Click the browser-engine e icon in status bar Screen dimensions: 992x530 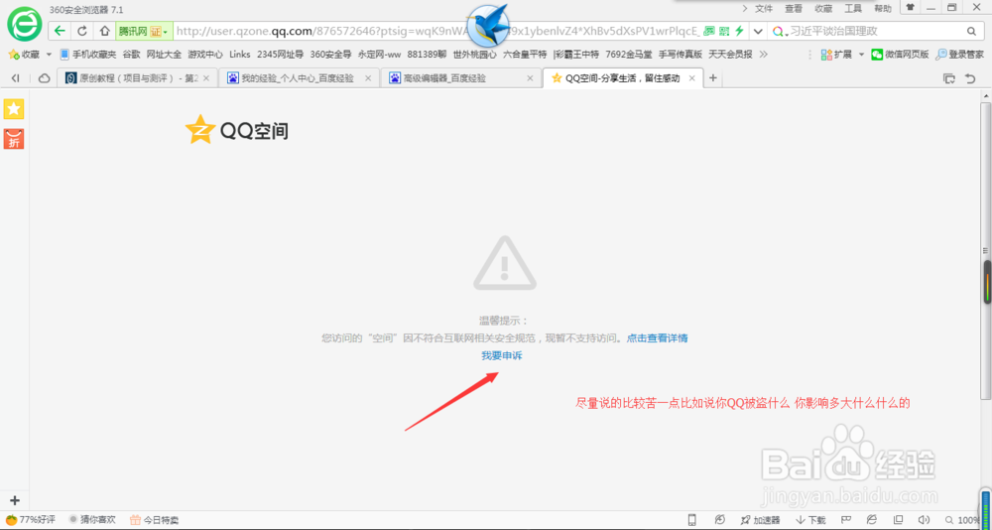pyautogui.click(x=871, y=520)
